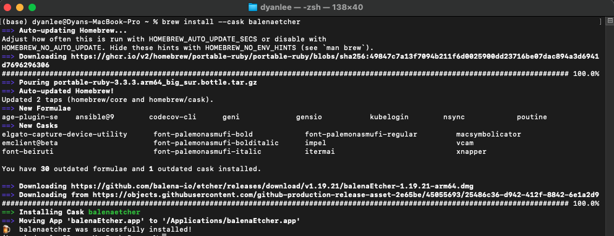
Task: Click the '/Applications/balenaEtcher.app' path text
Action: coord(230,221)
